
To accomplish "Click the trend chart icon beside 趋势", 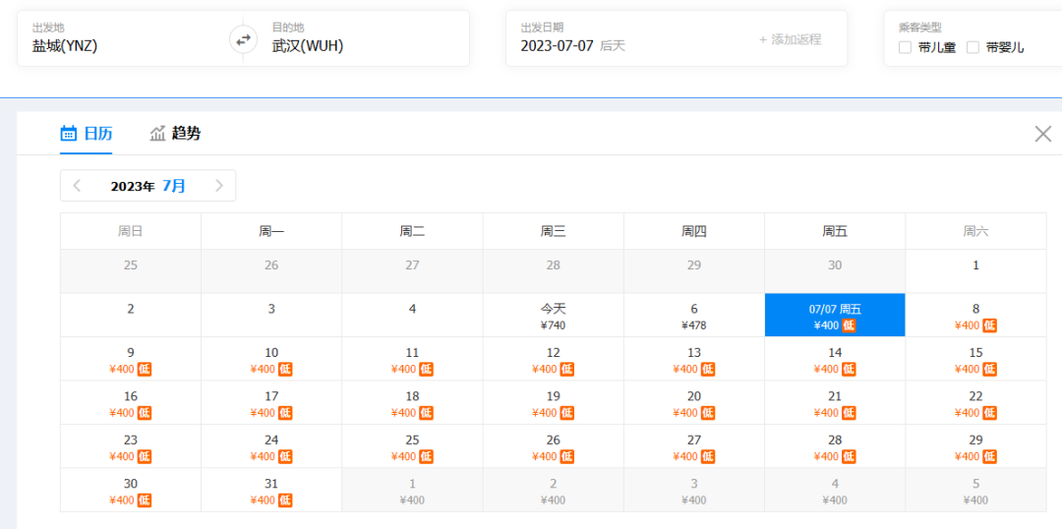I will click(x=157, y=134).
